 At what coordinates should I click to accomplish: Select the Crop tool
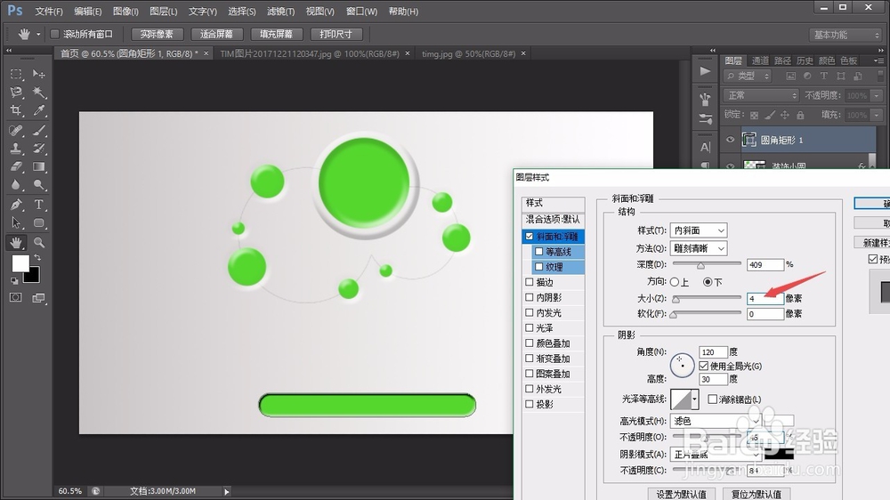coord(16,110)
